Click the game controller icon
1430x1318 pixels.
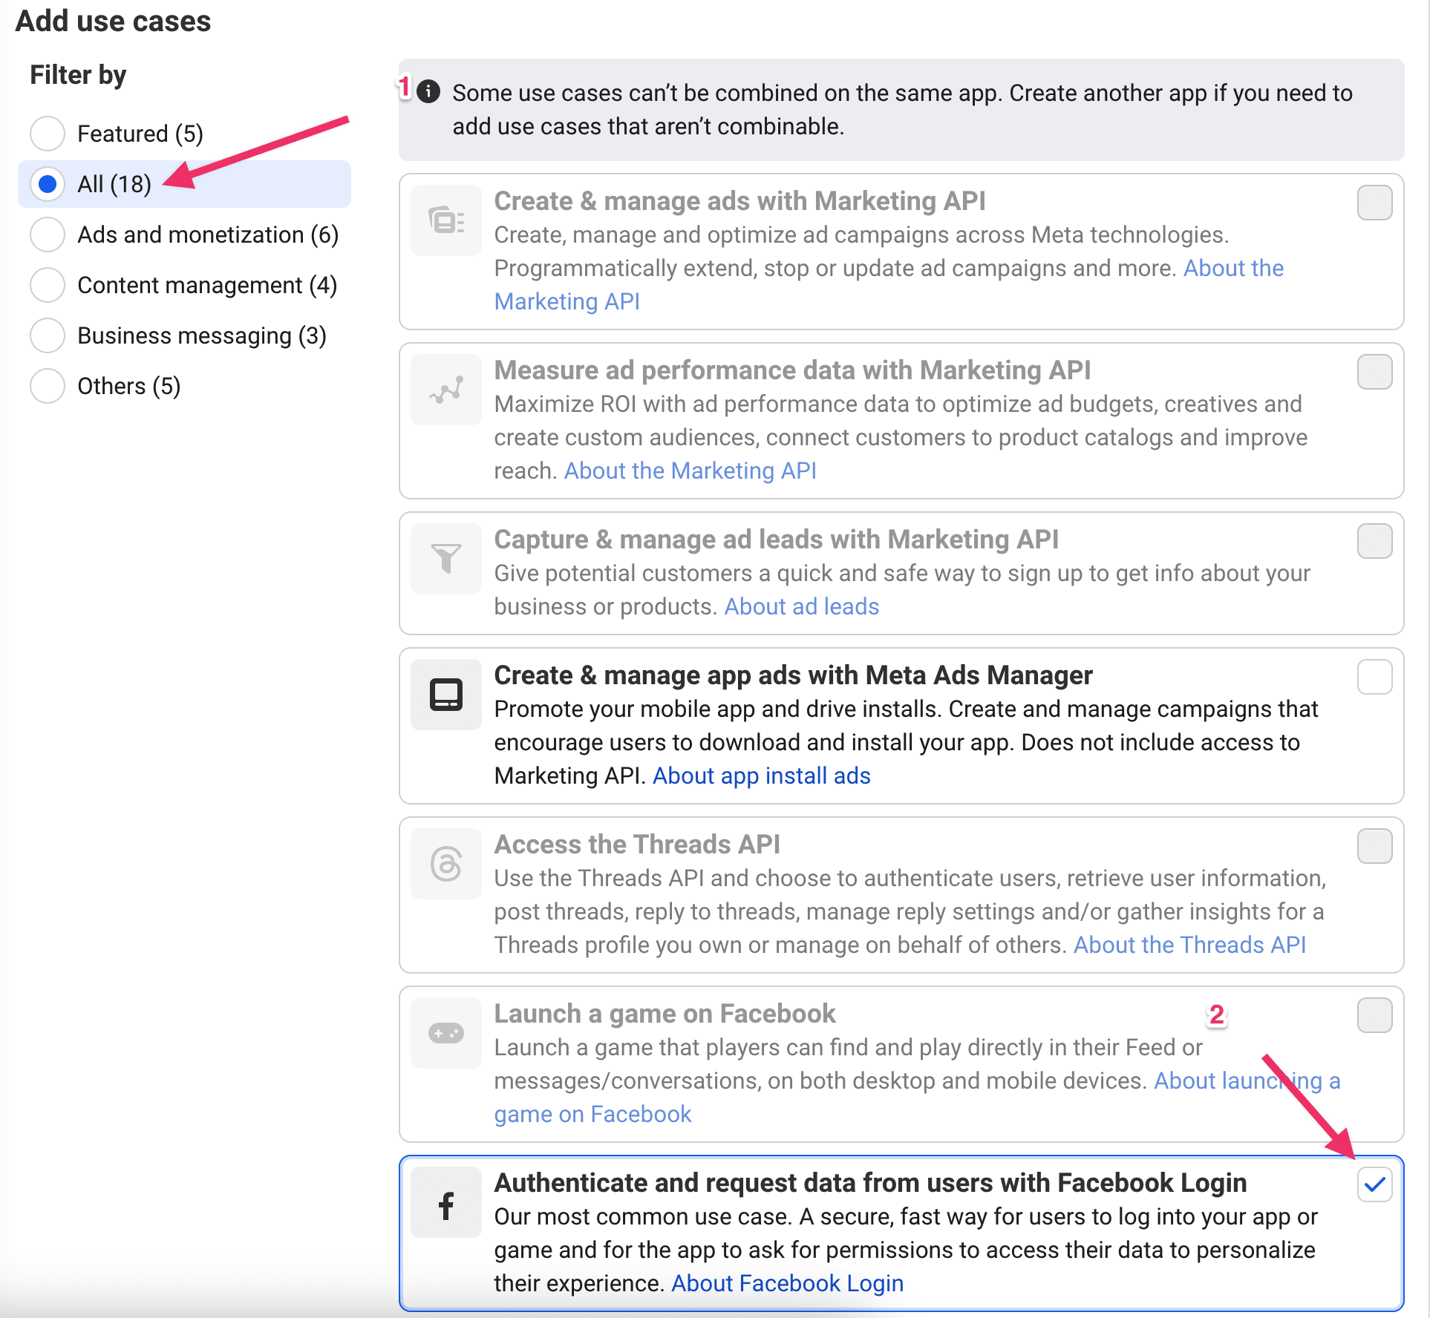pos(446,1033)
